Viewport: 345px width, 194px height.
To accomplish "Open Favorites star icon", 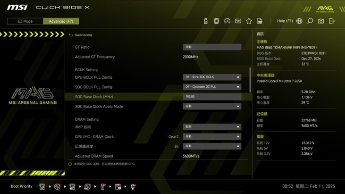I will tap(249, 21).
